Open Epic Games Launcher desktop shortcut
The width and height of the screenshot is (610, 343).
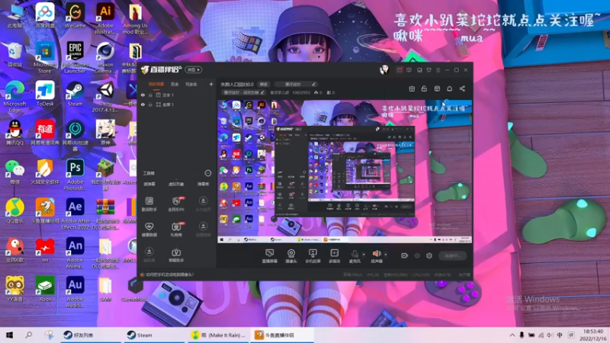pyautogui.click(x=75, y=58)
